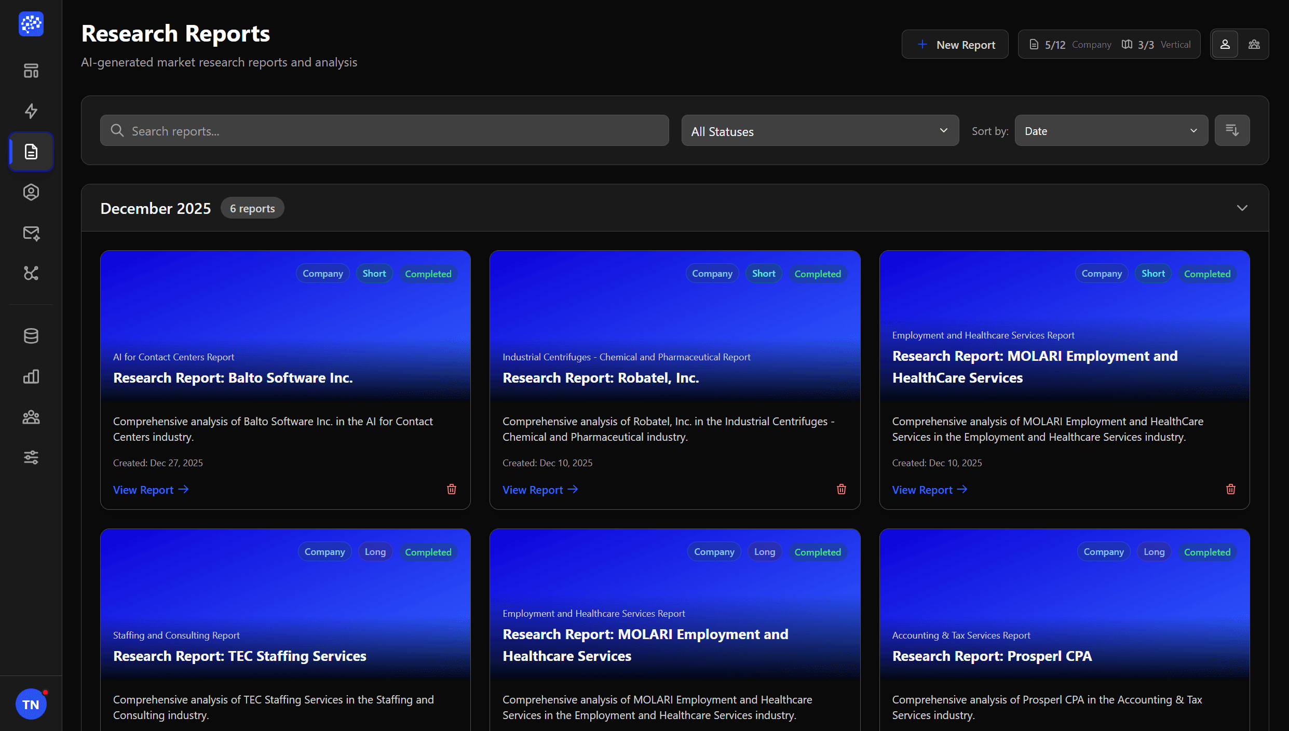
Task: Open the workflow nodes sidebar icon
Action: click(x=31, y=273)
